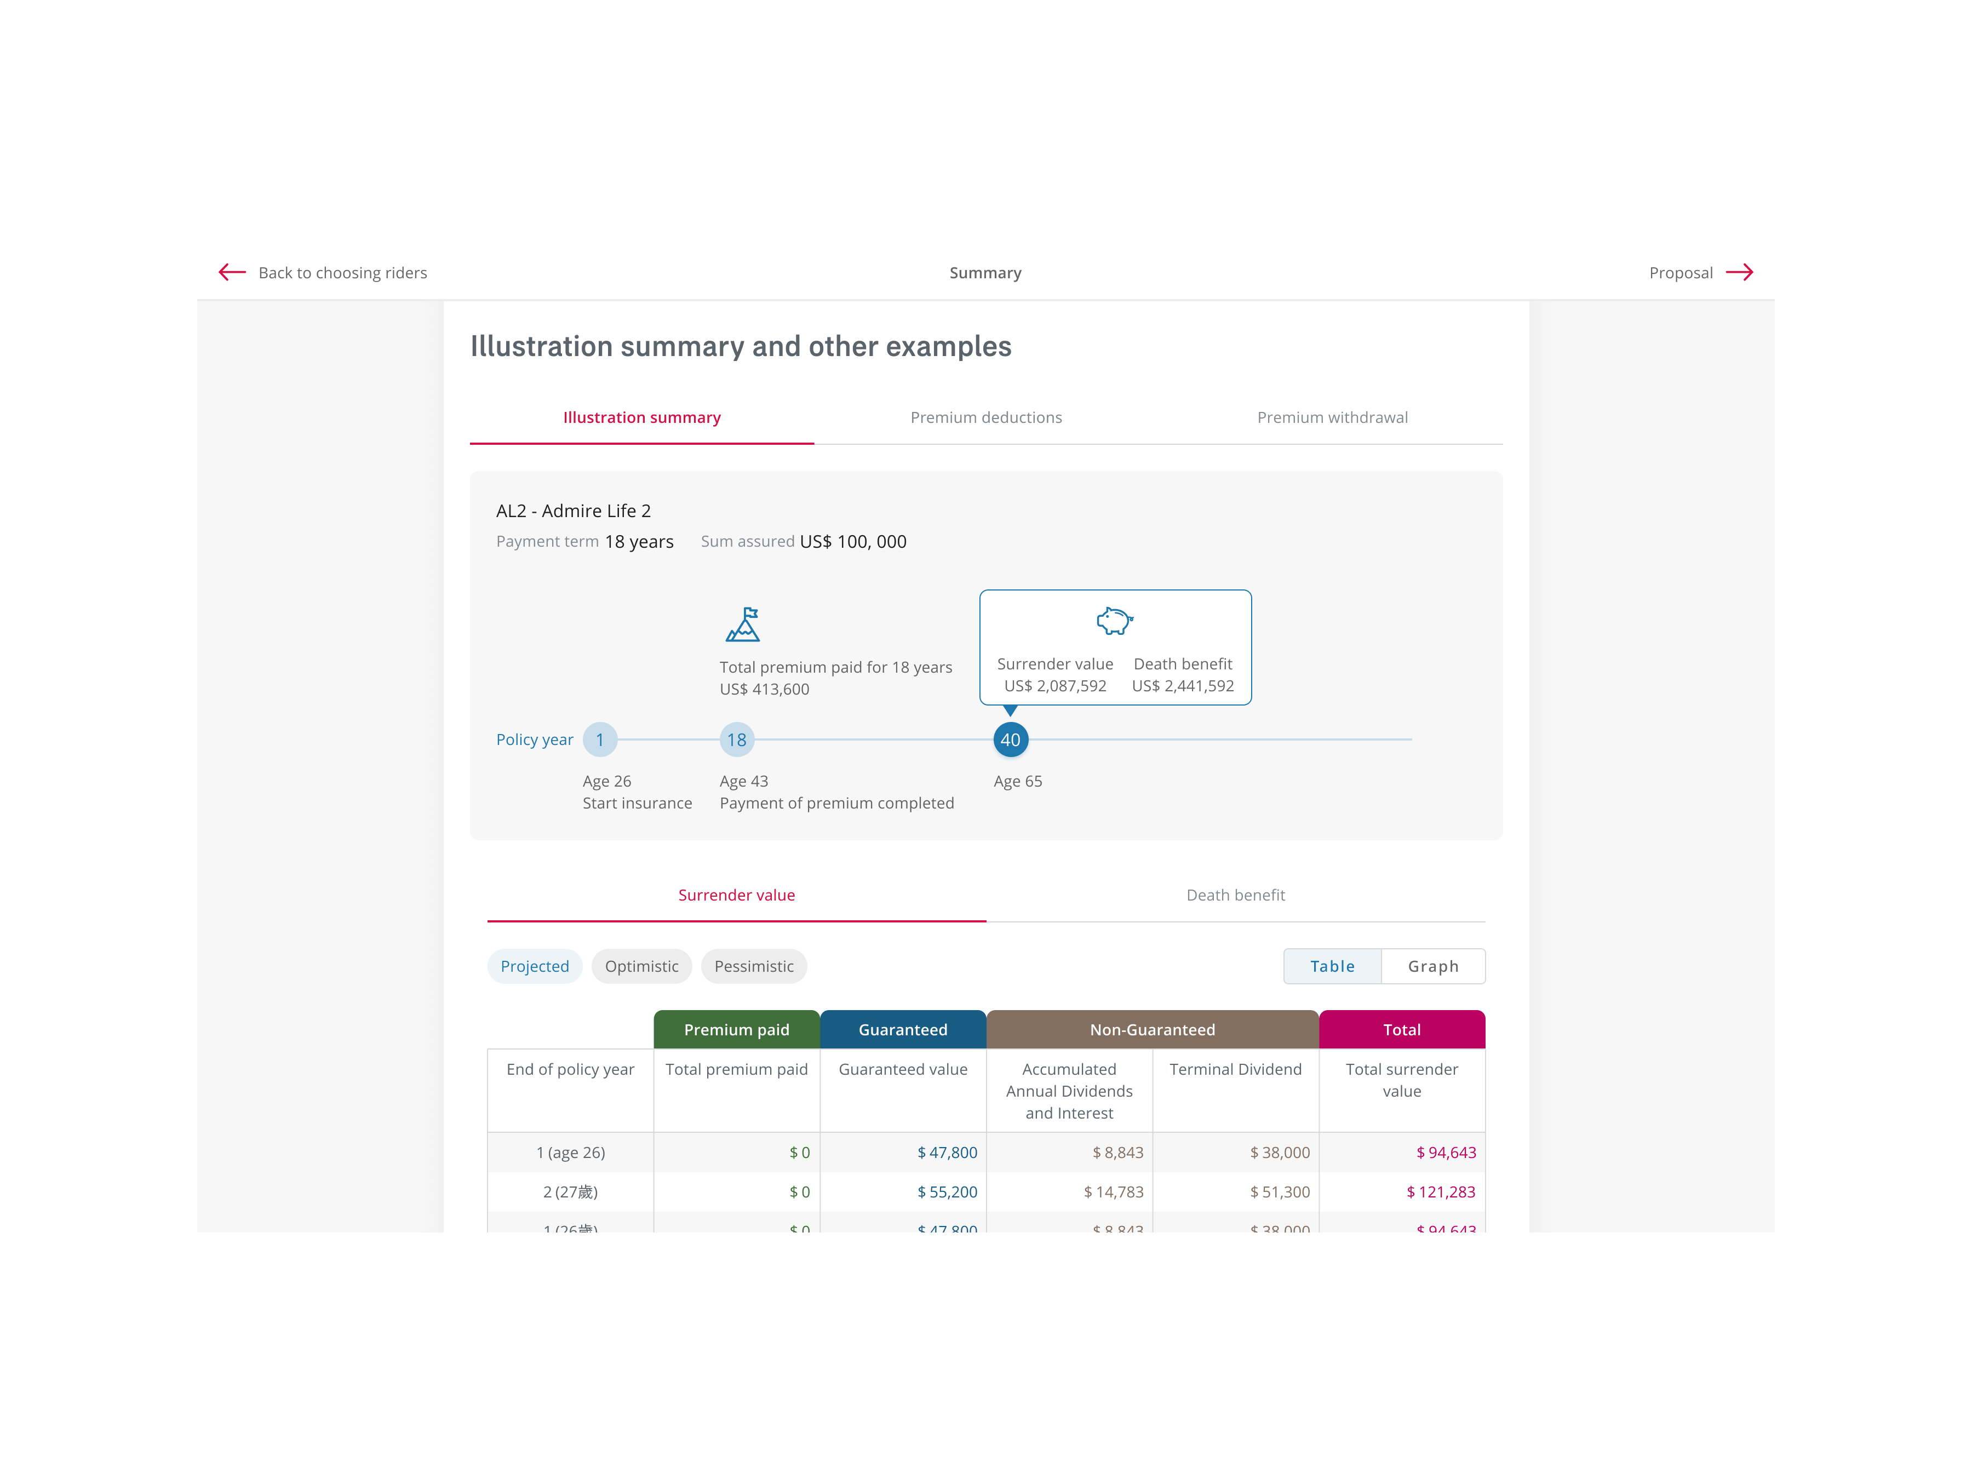
Task: Choose the Projected scenario chip
Action: point(535,966)
